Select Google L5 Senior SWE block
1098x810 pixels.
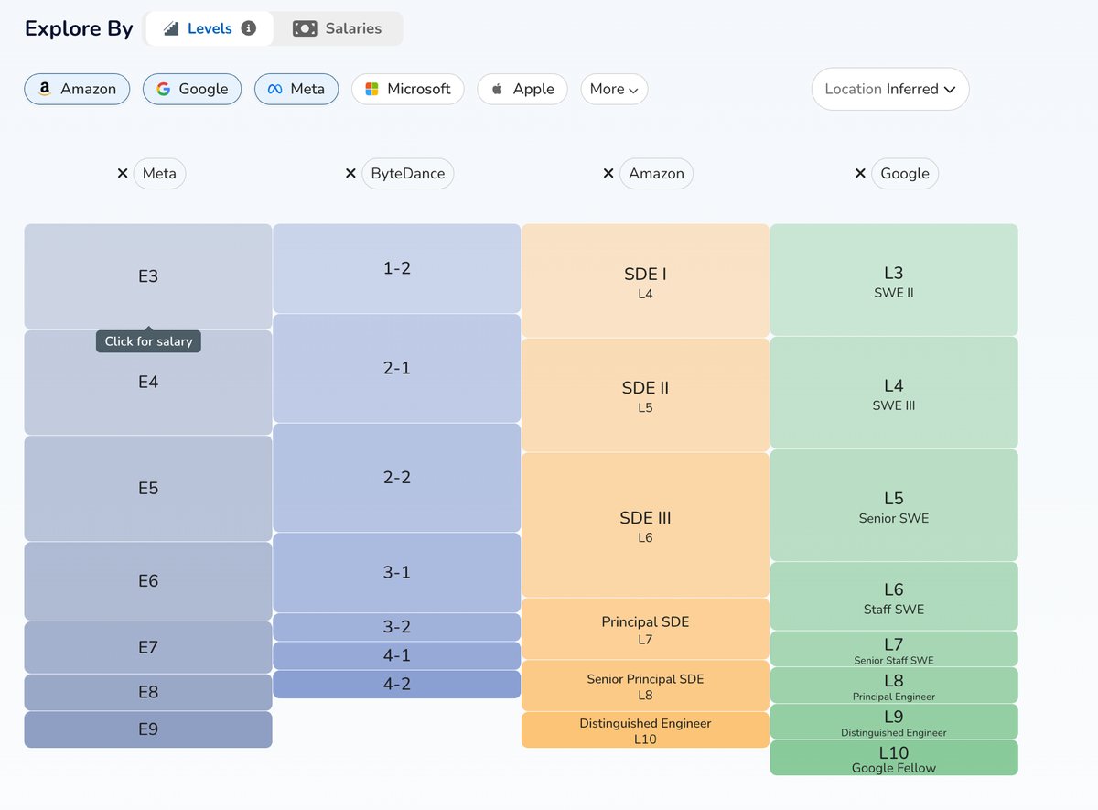(894, 505)
